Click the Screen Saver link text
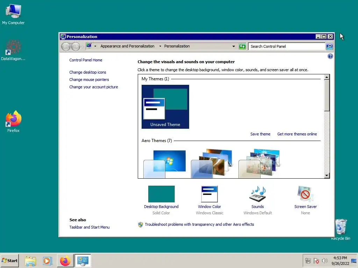The height and width of the screenshot is (268, 358). [x=306, y=207]
